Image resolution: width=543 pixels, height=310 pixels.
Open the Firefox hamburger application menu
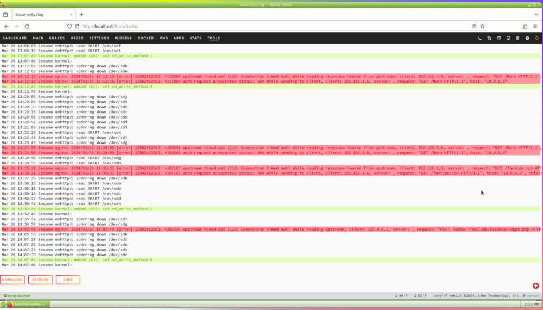click(535, 26)
